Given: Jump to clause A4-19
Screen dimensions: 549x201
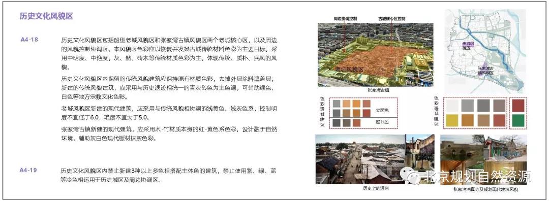Looking at the screenshot, I should (28, 170).
